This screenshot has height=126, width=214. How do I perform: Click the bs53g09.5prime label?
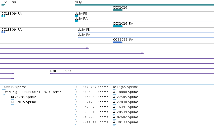(125, 87)
